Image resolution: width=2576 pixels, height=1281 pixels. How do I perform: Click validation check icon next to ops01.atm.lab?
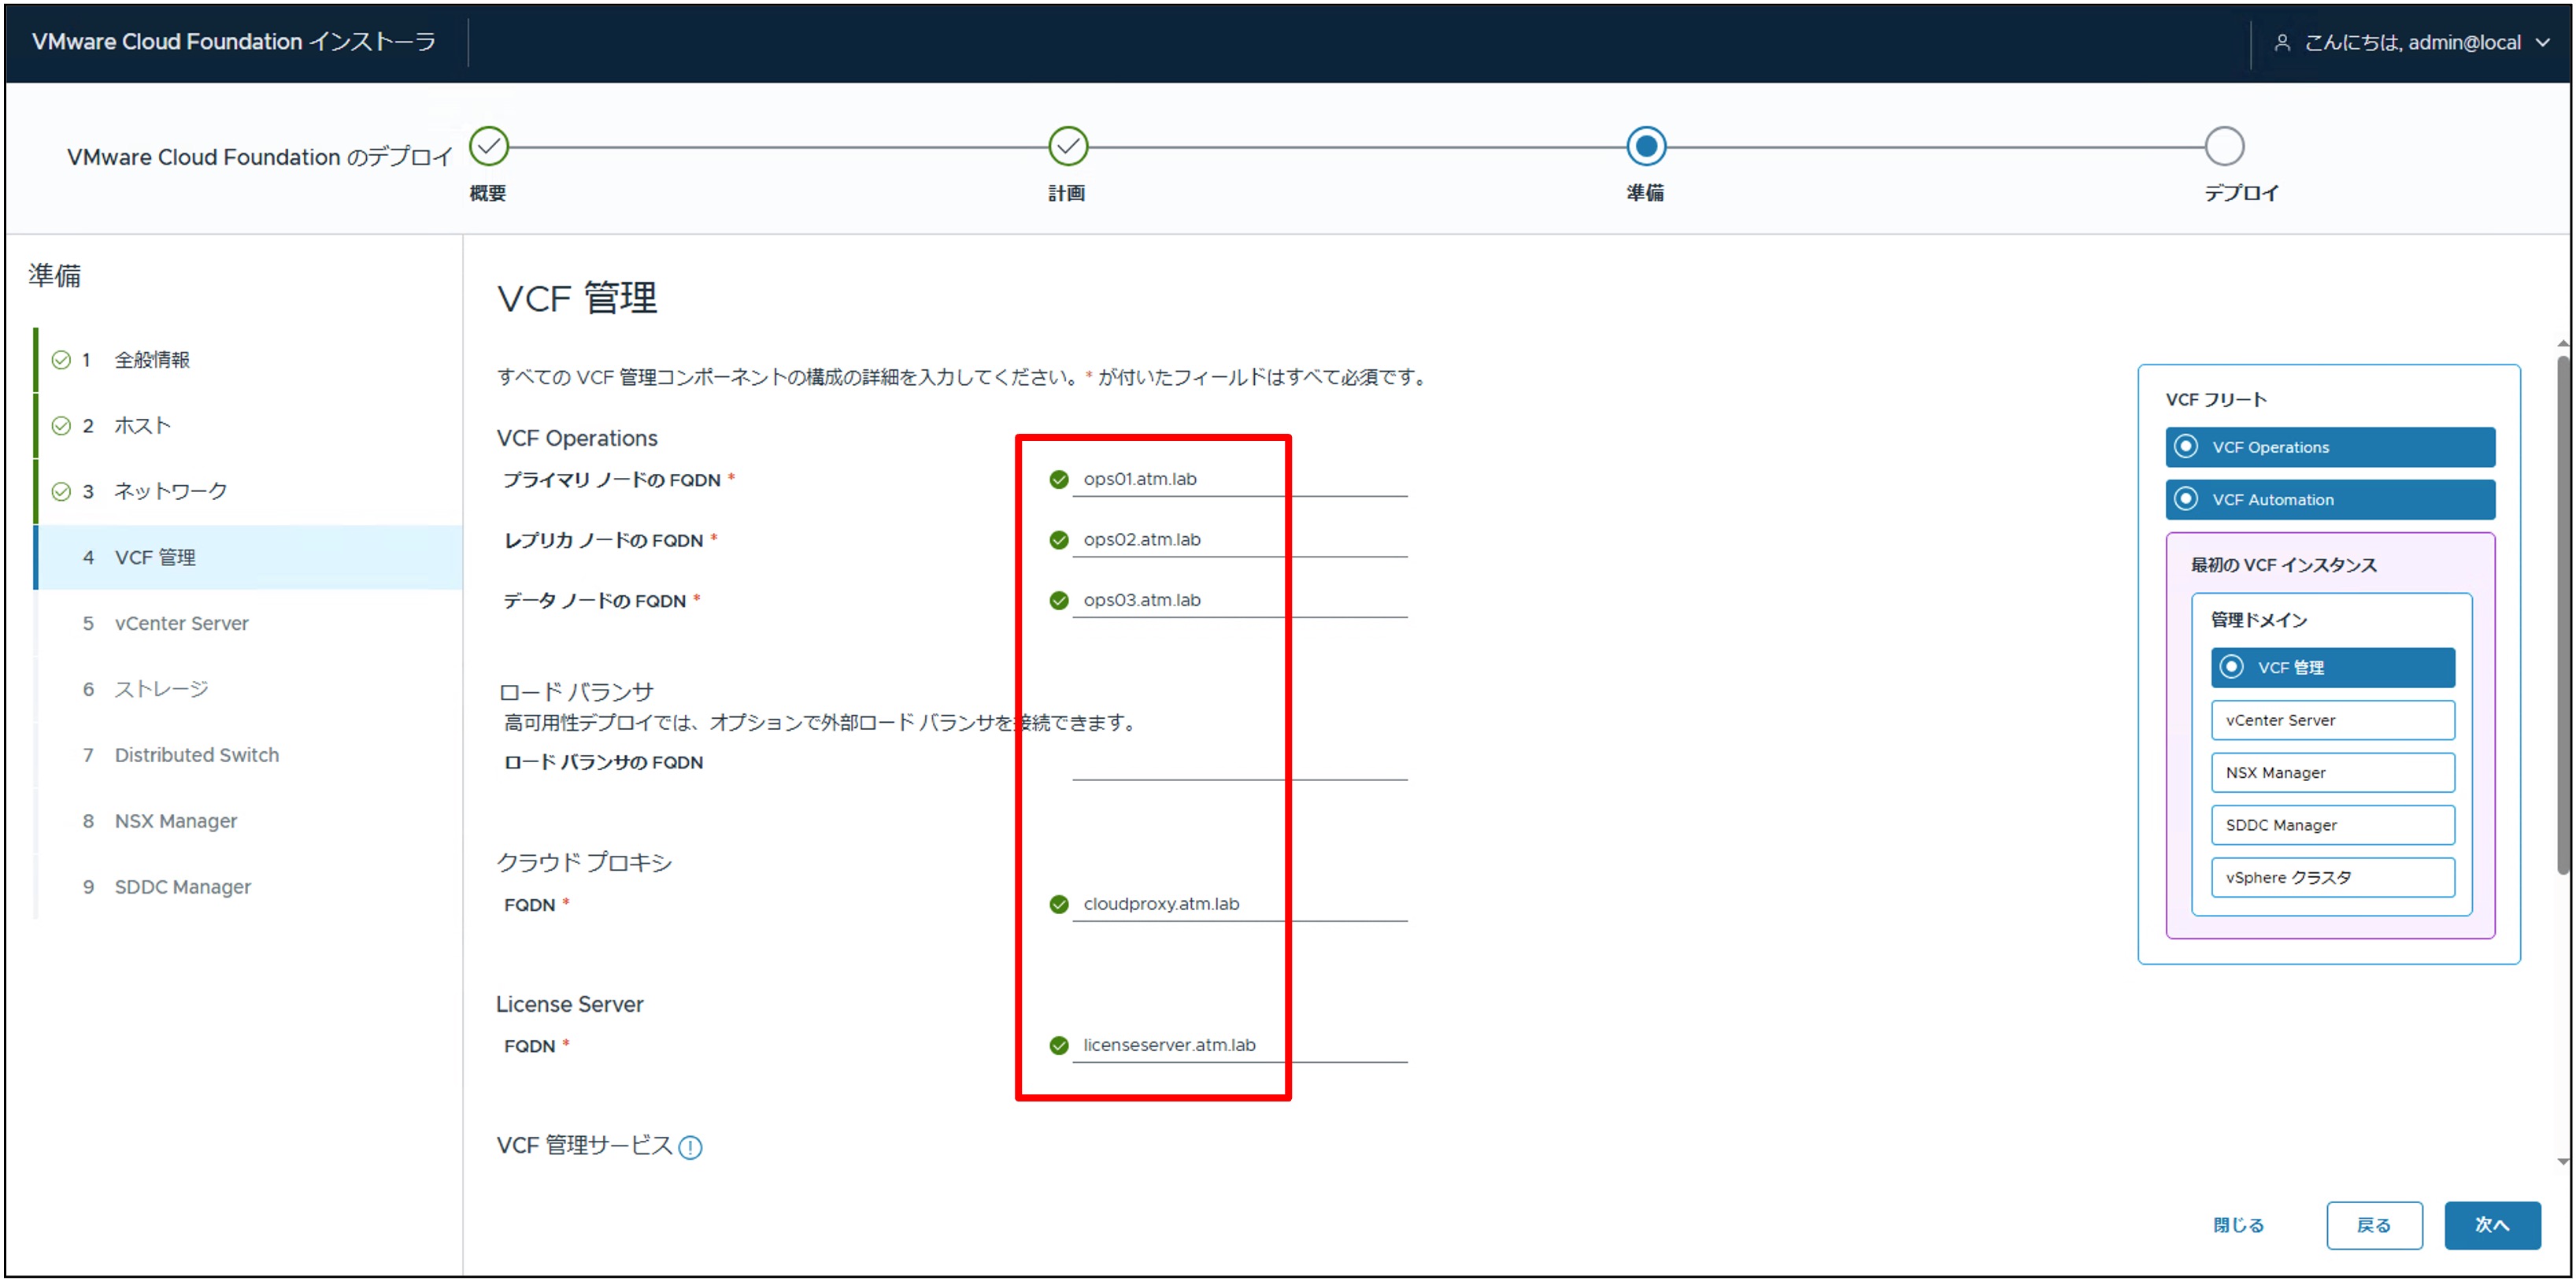[x=1059, y=480]
